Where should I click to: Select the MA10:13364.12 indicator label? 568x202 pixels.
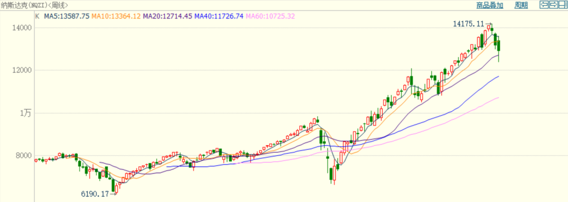[x=116, y=16]
